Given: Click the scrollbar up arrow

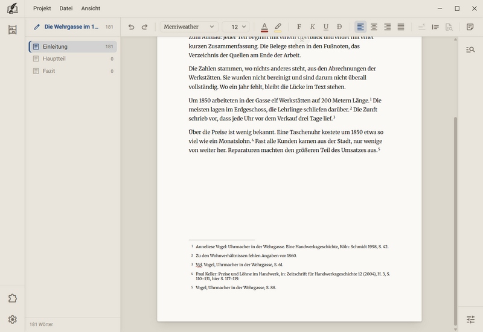Looking at the screenshot, I should coord(455,39).
